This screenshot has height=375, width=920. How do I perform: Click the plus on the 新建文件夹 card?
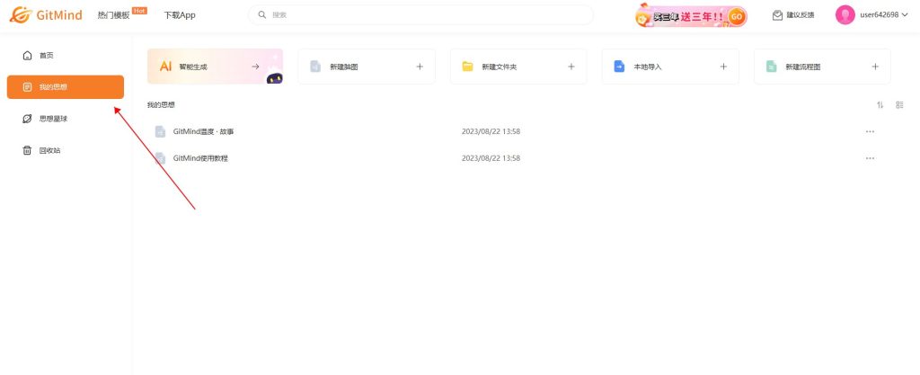[571, 67]
